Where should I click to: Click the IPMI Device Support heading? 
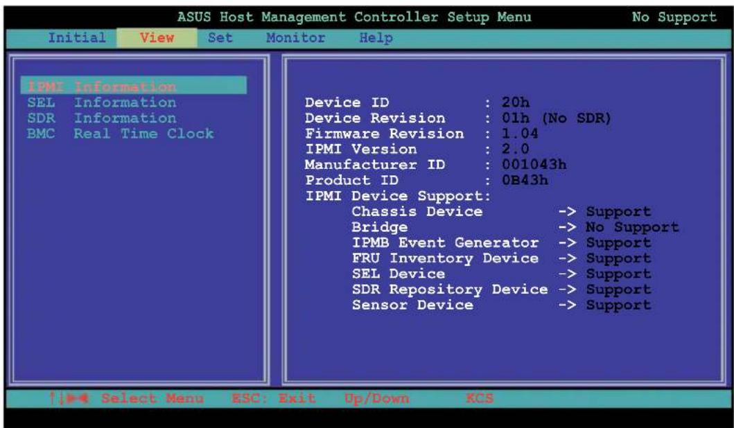click(x=398, y=196)
